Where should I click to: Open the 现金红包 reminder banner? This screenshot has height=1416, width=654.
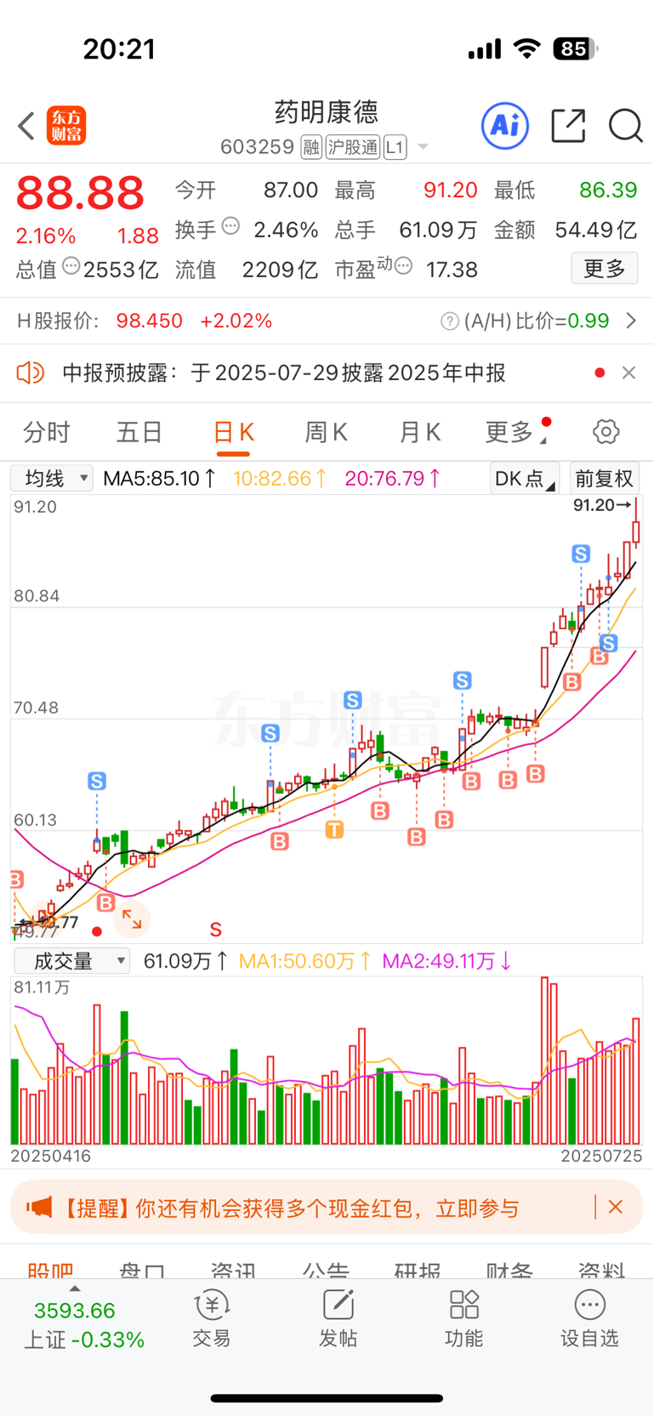(327, 1207)
